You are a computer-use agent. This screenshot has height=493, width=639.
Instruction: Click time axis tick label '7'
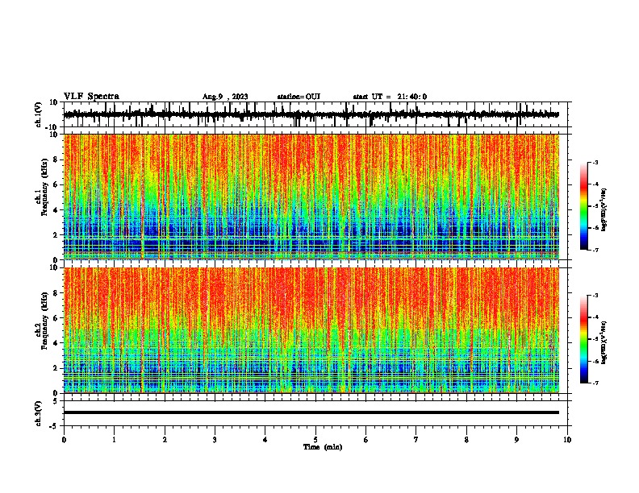click(x=416, y=440)
